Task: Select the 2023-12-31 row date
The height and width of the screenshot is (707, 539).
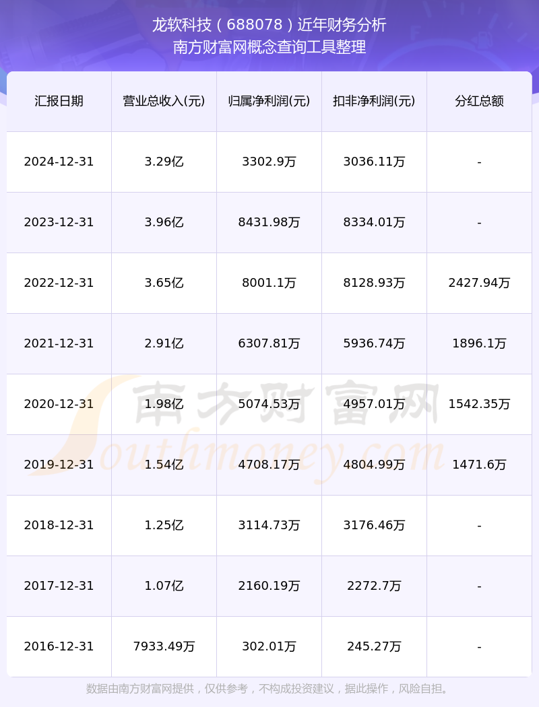Action: [59, 222]
